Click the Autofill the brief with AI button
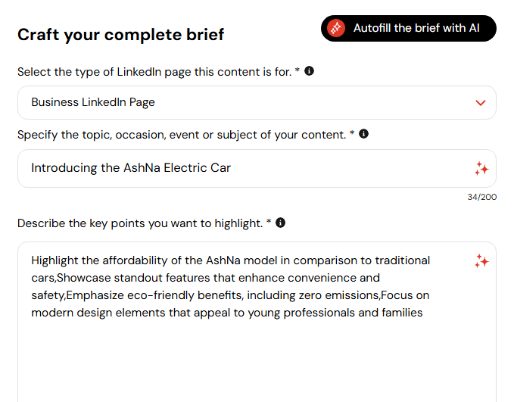This screenshot has width=514, height=402. coord(409,28)
